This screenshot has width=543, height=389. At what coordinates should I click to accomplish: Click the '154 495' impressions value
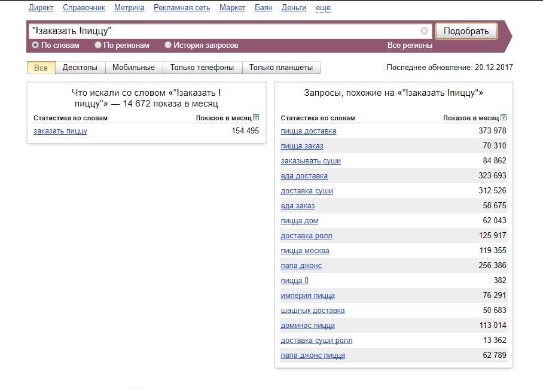[245, 130]
